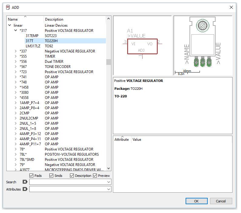Expand the *741 OP AMP entry

coord(15,77)
